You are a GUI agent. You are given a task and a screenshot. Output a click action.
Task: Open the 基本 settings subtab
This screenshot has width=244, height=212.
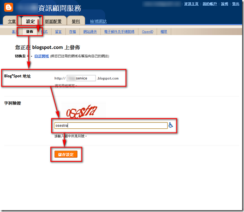(x=15, y=32)
